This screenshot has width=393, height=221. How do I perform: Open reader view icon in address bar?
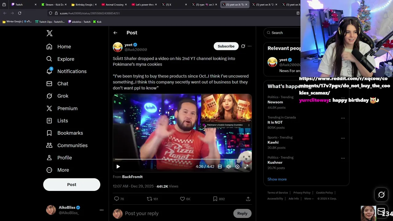298,13
